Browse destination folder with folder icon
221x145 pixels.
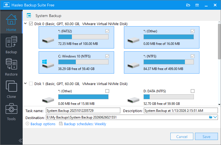coord(211,117)
